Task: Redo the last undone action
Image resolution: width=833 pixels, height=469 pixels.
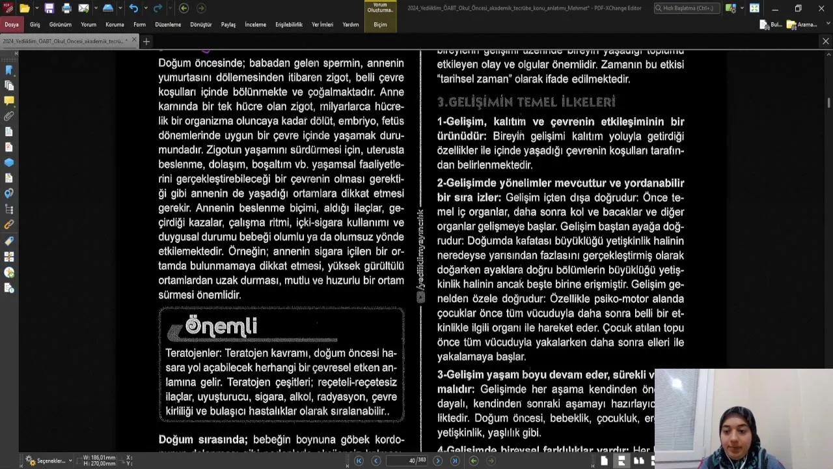Action: point(157,8)
